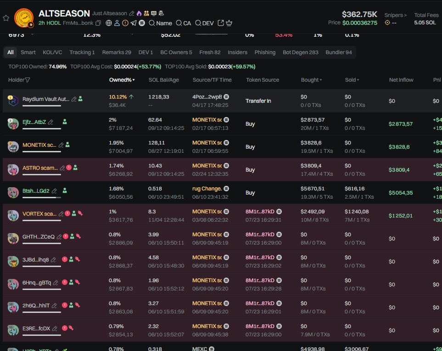This screenshot has width=442, height=351.
Task: Open the Bot Degen 283 tab
Action: 300,52
